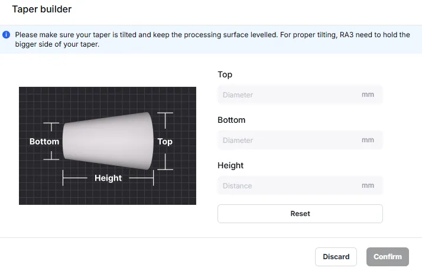Click the Reset button

(x=300, y=214)
